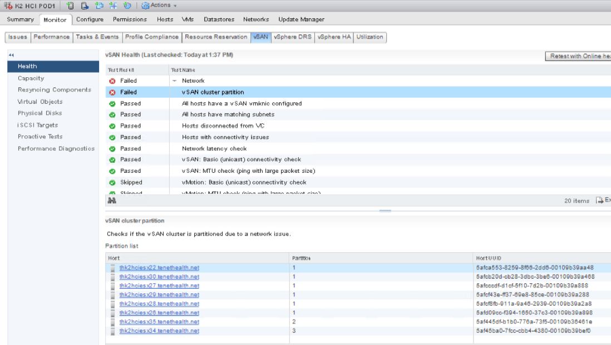611x345 pixels.
Task: Open the Hosts tab
Action: point(165,19)
